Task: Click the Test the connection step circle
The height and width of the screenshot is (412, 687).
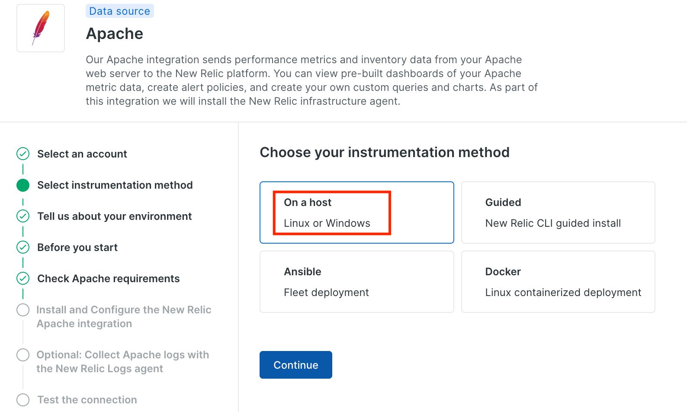Action: pos(23,399)
